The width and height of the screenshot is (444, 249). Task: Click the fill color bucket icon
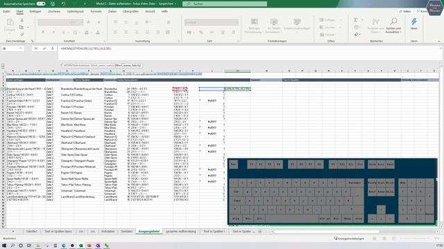click(87, 33)
